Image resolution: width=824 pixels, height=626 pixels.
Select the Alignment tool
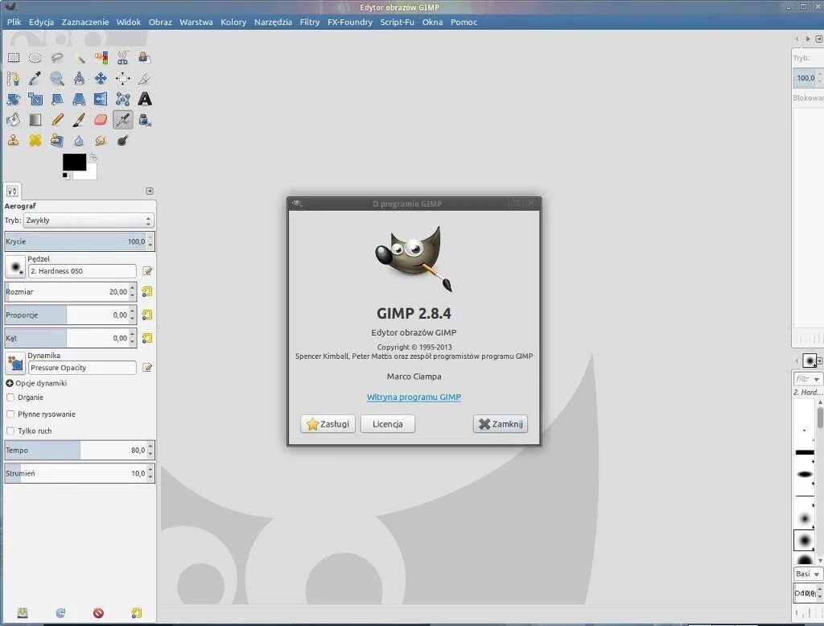123,79
